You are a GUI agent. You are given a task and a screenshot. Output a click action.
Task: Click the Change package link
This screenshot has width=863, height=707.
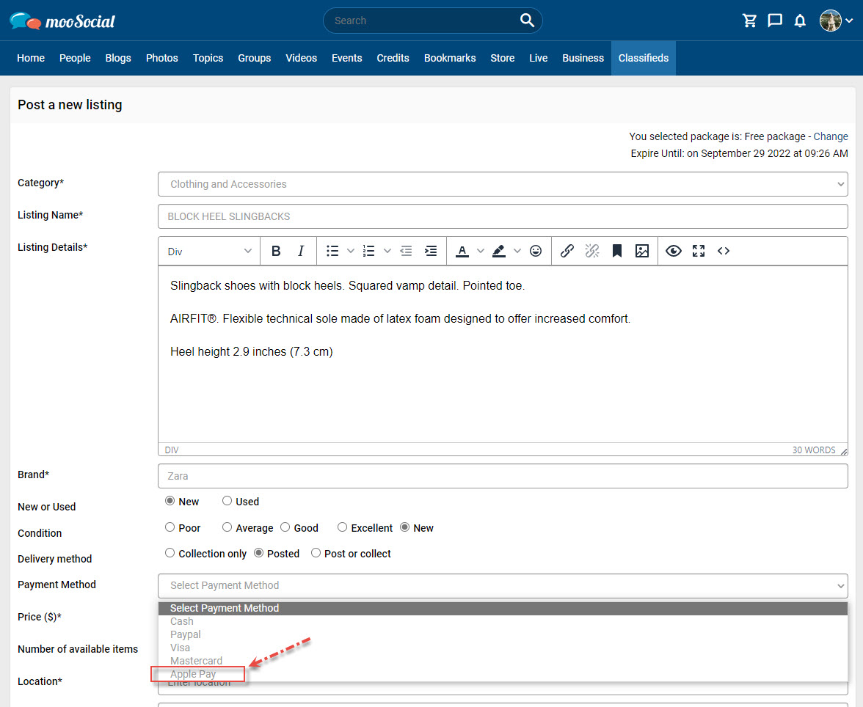[x=831, y=136]
